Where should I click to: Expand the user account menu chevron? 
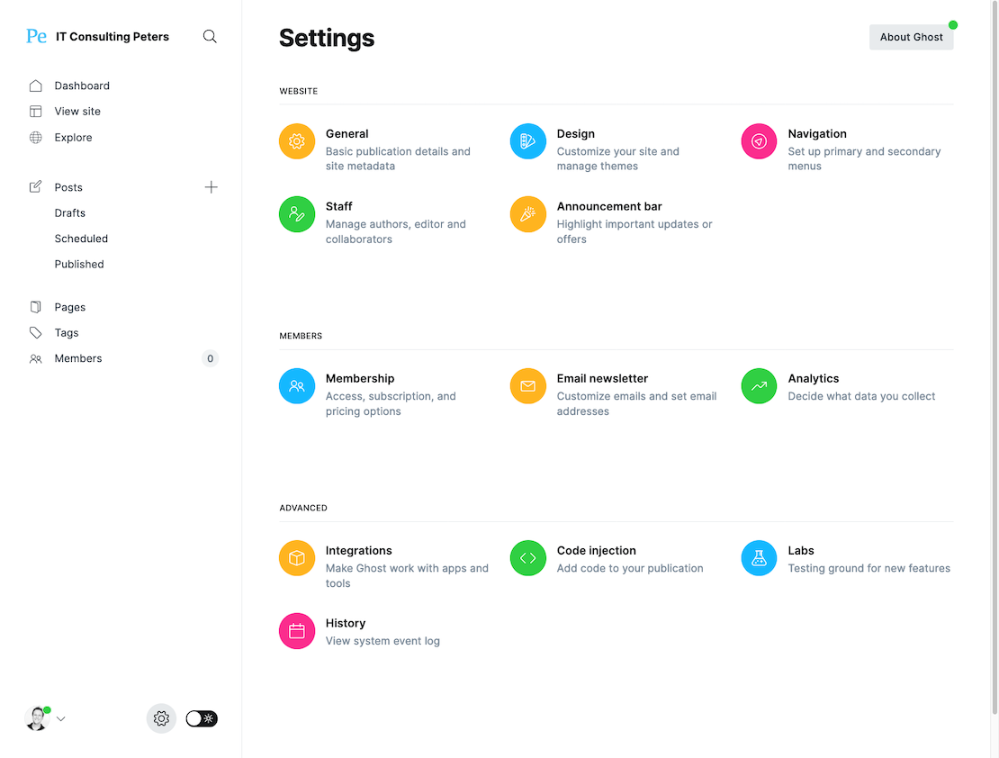60,718
